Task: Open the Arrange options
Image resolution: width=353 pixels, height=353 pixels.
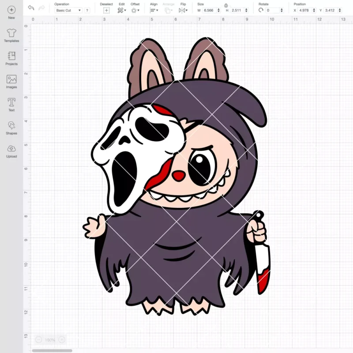Action: tap(169, 10)
